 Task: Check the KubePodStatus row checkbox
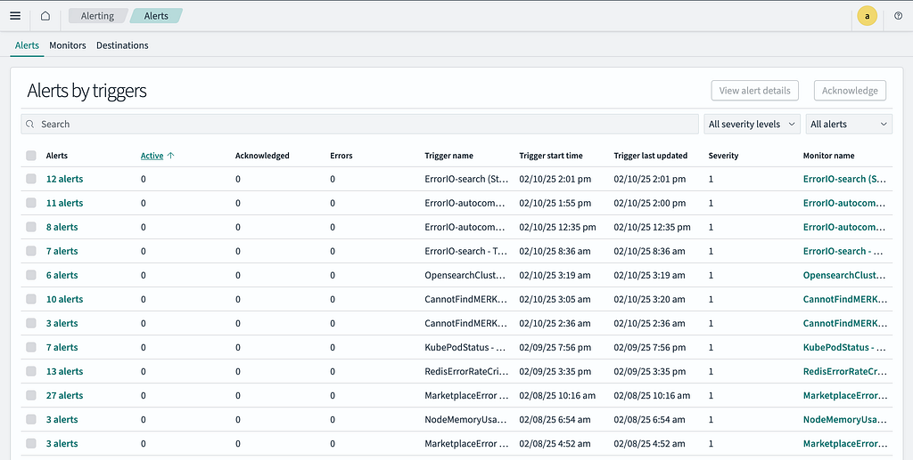tap(31, 347)
